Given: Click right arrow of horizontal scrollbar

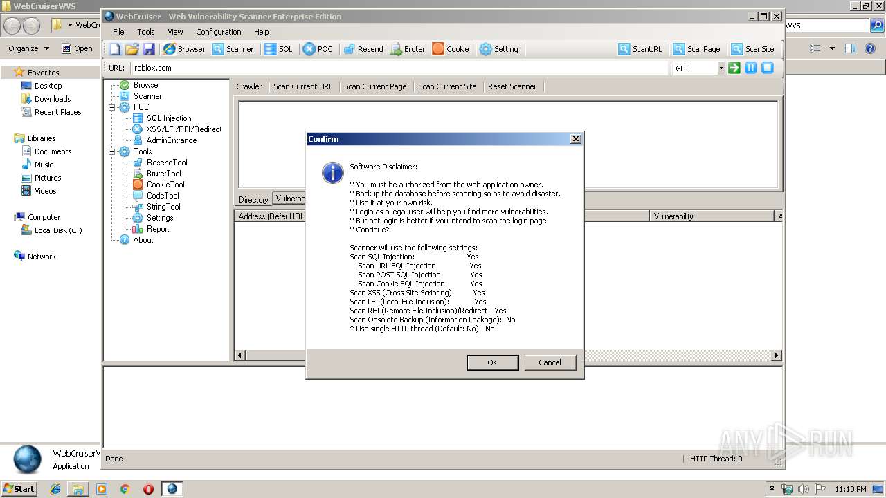Looking at the screenshot, I should 777,356.
